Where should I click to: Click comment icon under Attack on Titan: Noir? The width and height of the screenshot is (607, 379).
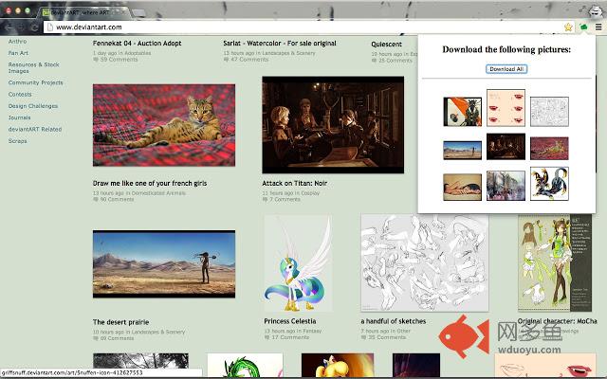tap(266, 200)
